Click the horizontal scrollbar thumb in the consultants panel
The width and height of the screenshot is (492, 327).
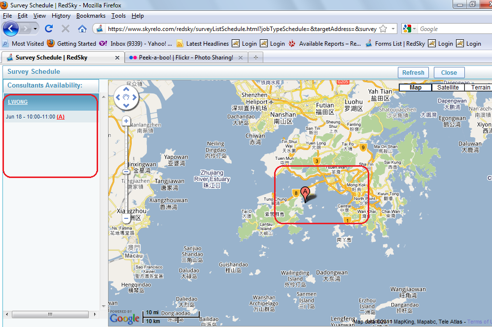coord(50,314)
